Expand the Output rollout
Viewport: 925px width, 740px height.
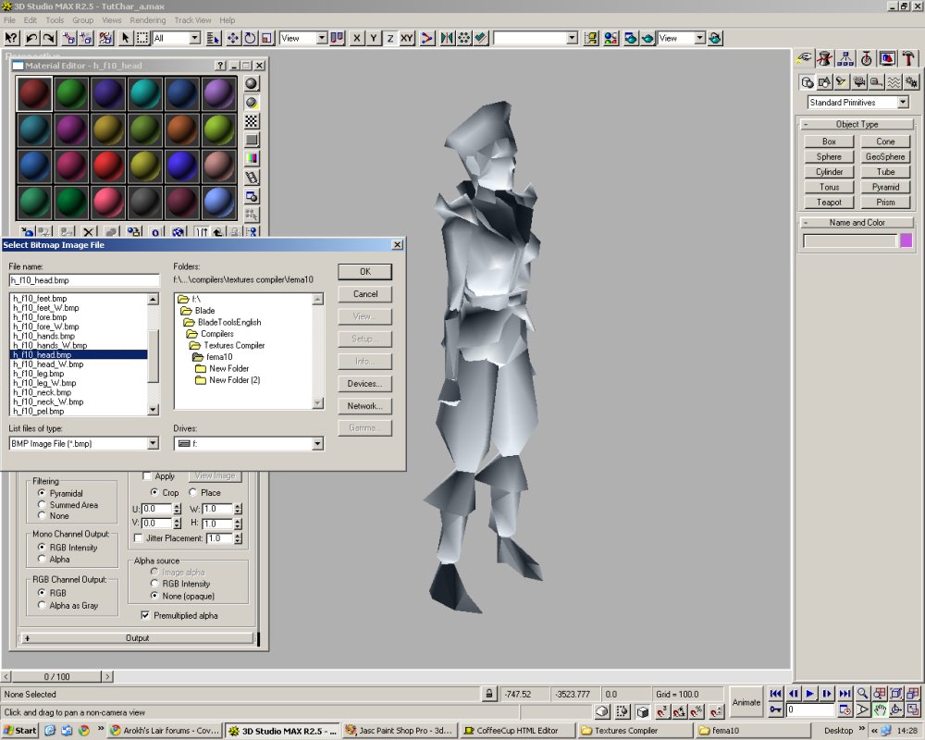point(137,638)
